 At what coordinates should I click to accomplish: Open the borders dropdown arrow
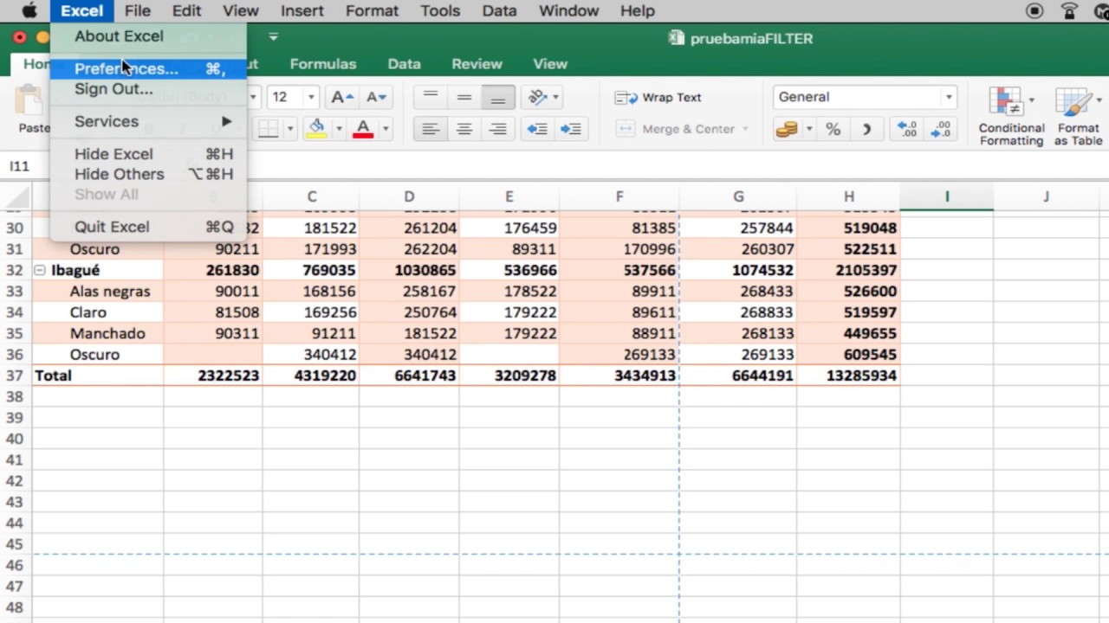click(x=290, y=129)
